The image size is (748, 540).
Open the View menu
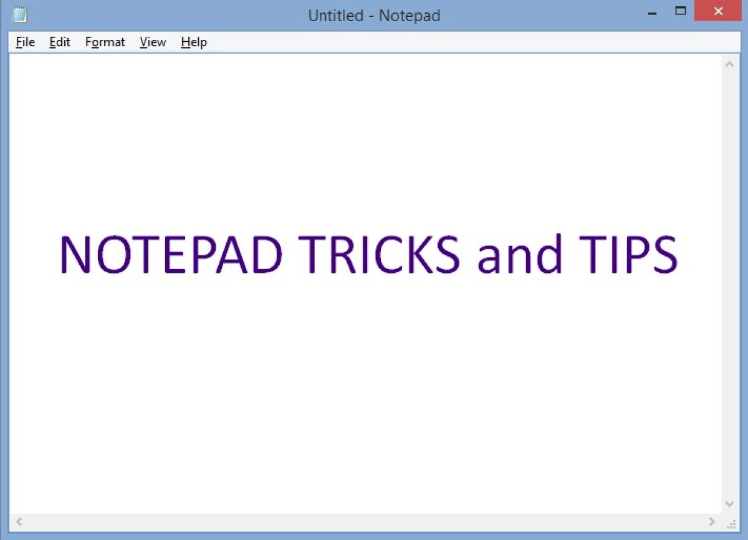tap(153, 42)
